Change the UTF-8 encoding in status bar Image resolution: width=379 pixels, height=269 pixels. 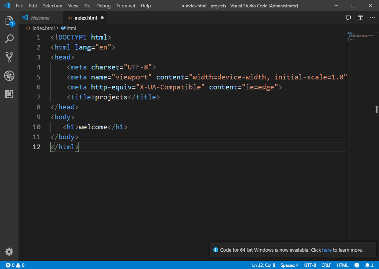[x=310, y=265]
